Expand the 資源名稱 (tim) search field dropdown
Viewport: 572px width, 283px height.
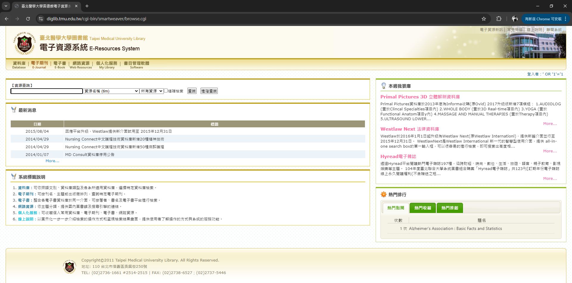(111, 91)
